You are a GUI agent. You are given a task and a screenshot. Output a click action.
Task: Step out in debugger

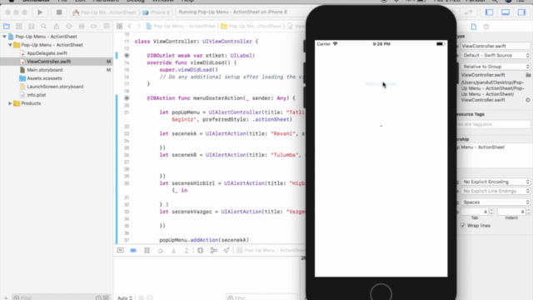(x=187, y=250)
